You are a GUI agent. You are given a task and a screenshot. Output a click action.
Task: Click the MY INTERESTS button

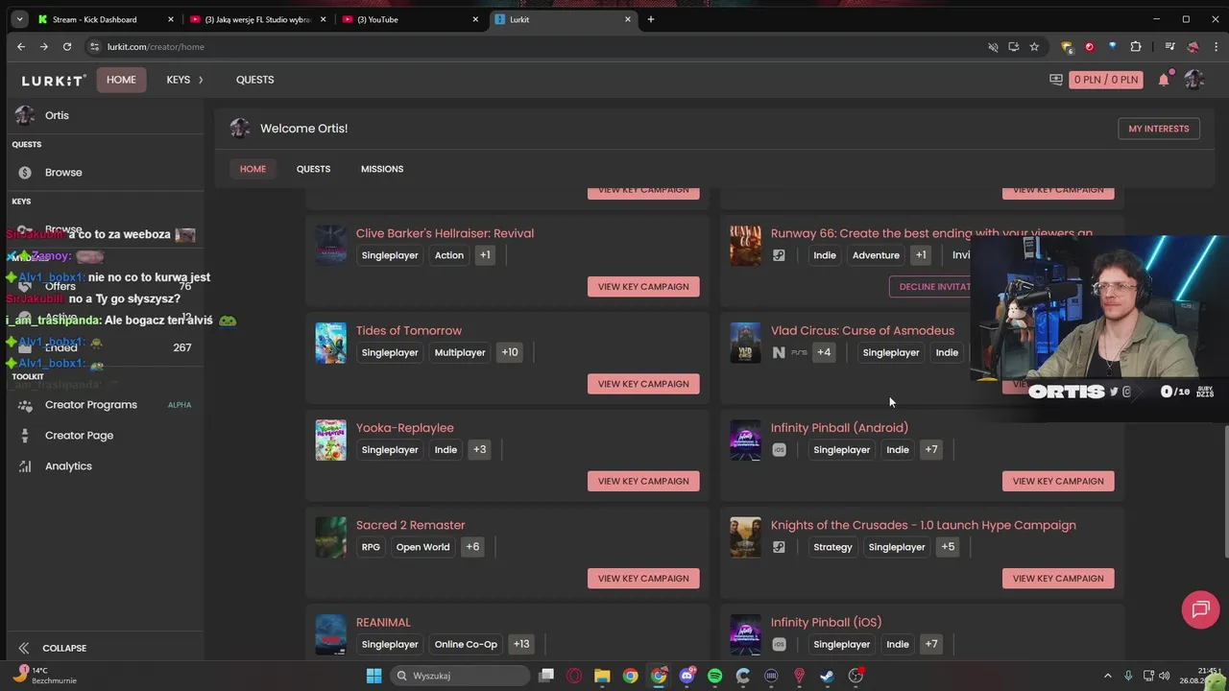coord(1158,129)
